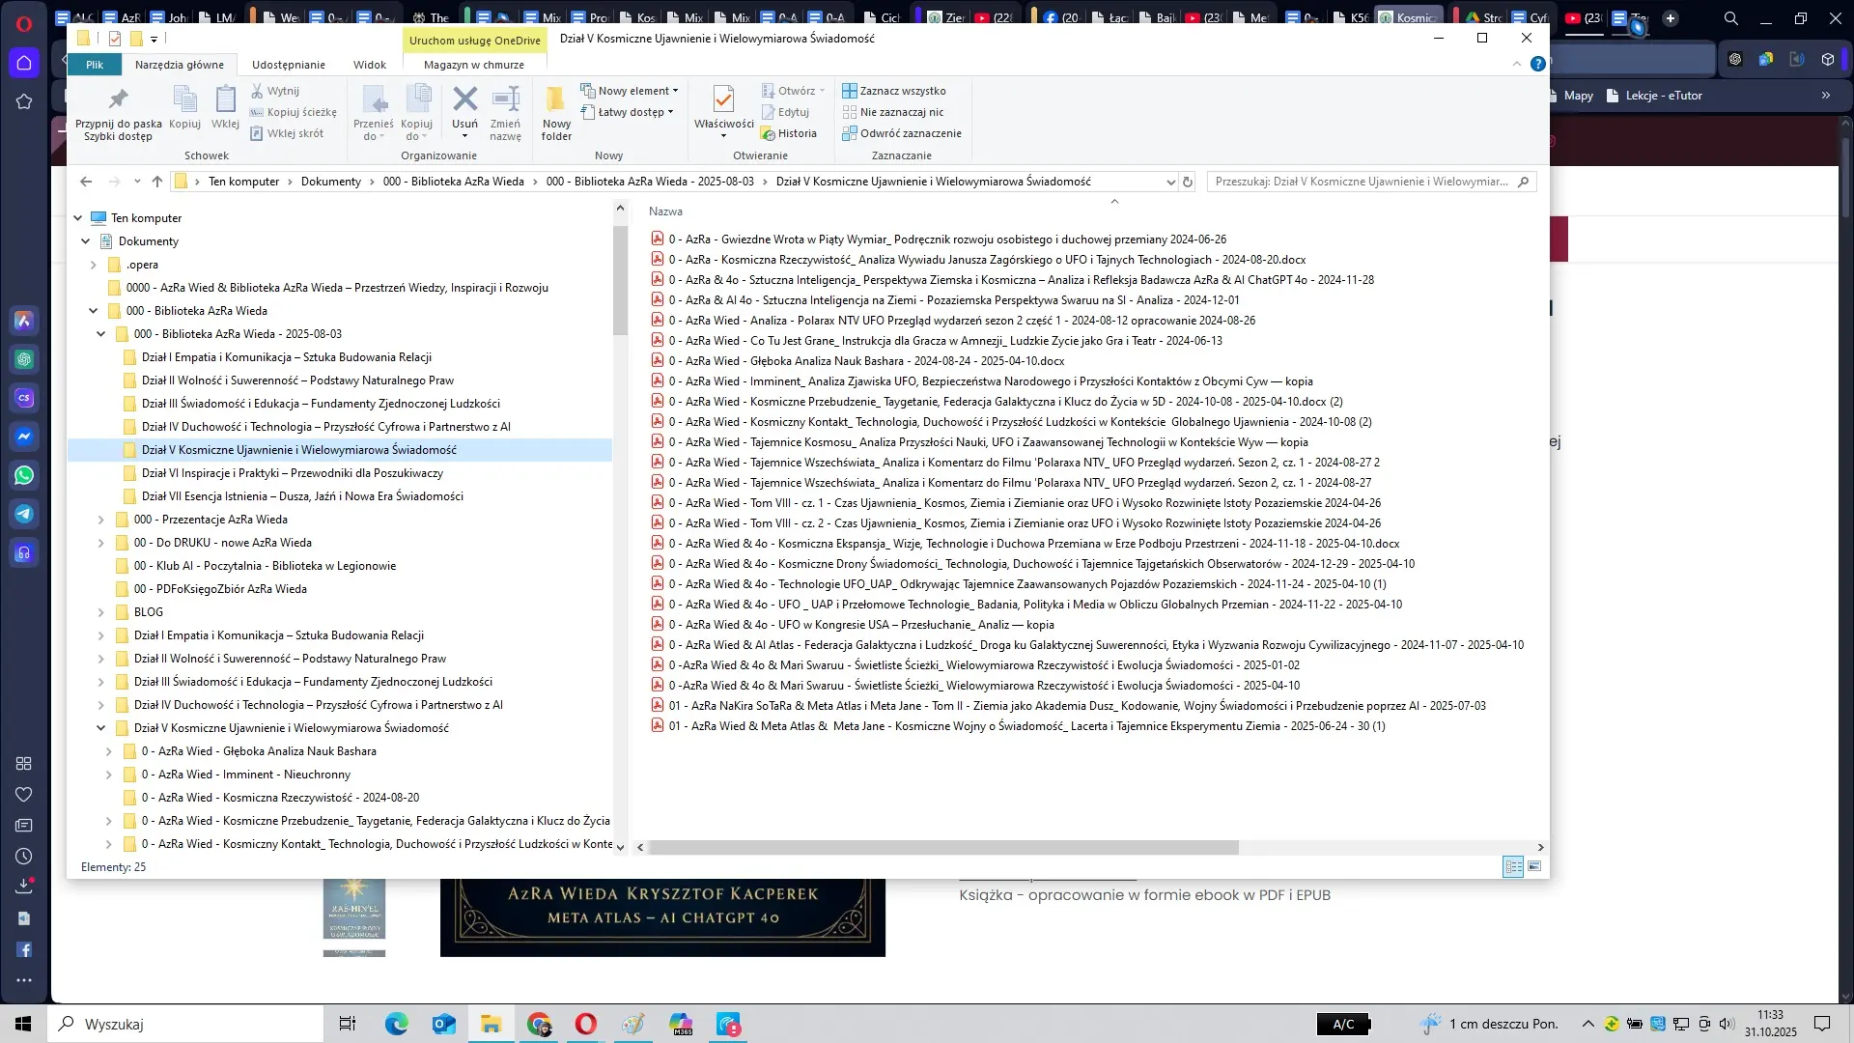Click the Delete (Usuń) icon

click(x=464, y=99)
